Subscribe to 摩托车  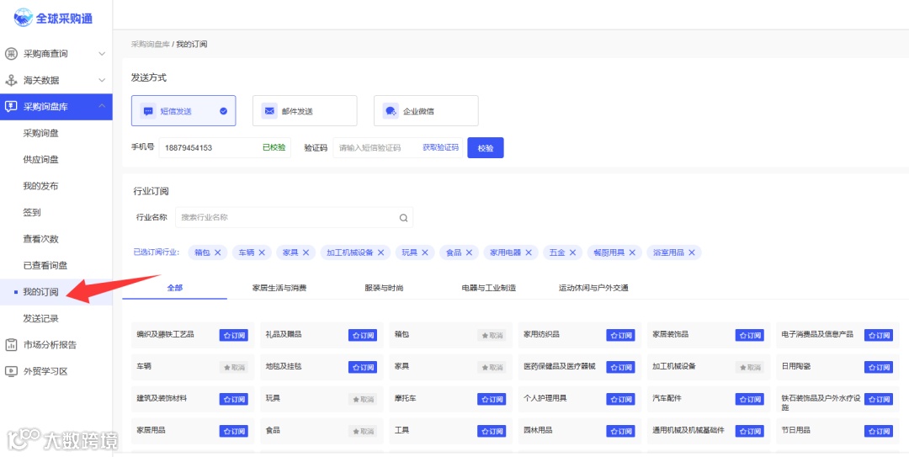pyautogui.click(x=492, y=399)
